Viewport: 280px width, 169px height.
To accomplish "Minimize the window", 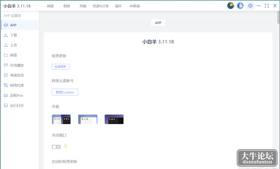I will (x=259, y=6).
